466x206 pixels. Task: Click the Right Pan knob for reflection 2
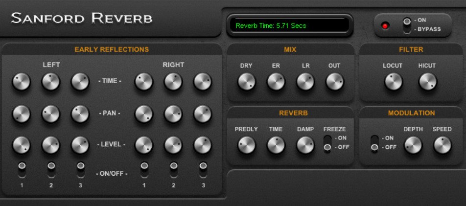pos(173,114)
